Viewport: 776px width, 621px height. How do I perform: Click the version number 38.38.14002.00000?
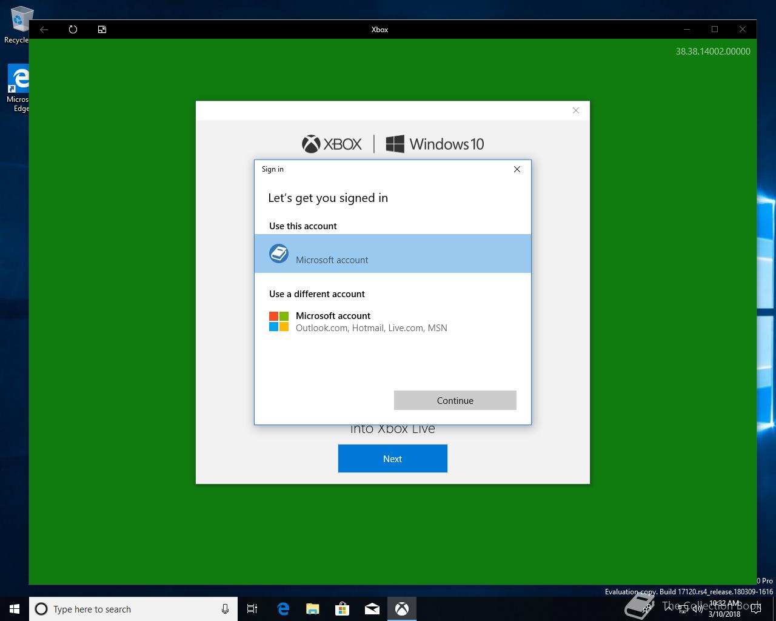tap(713, 52)
